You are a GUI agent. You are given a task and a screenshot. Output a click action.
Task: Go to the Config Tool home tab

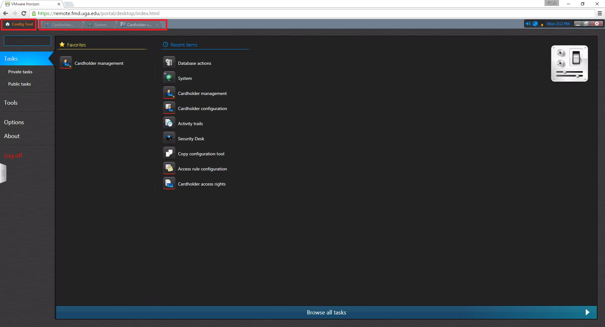pyautogui.click(x=19, y=24)
